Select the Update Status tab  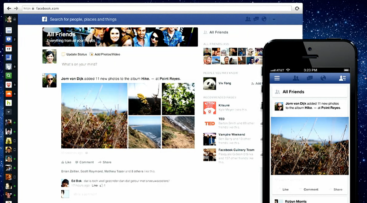pos(74,54)
